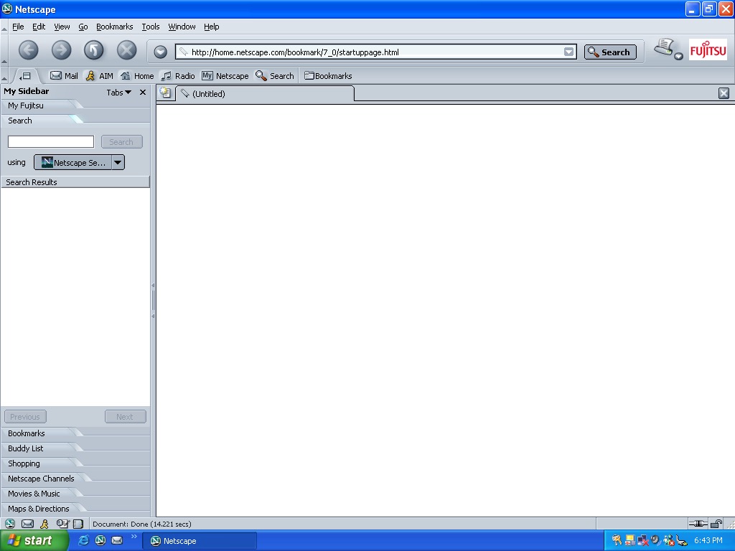Open AIM from the personal toolbar
The width and height of the screenshot is (735, 551).
point(98,75)
